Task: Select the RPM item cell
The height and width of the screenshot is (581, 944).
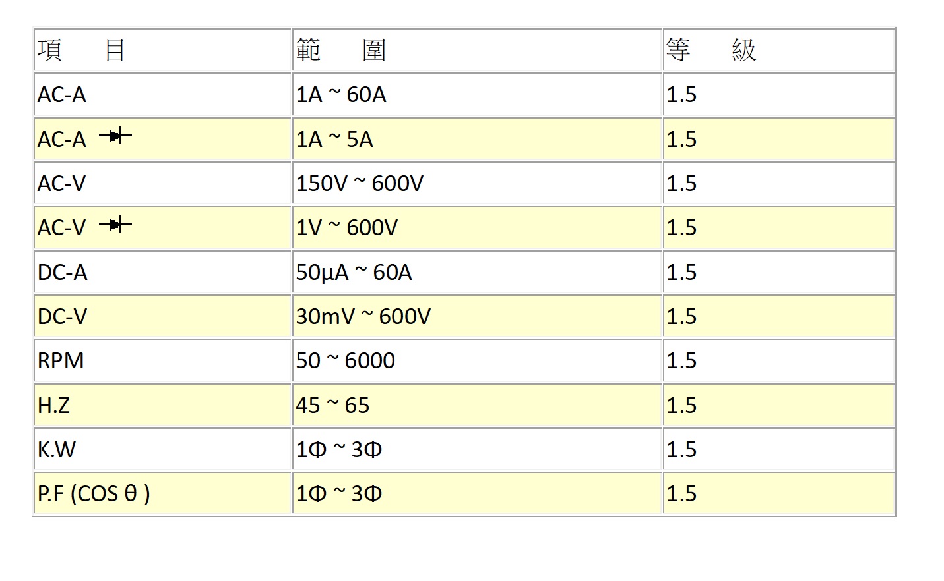Action: point(61,361)
